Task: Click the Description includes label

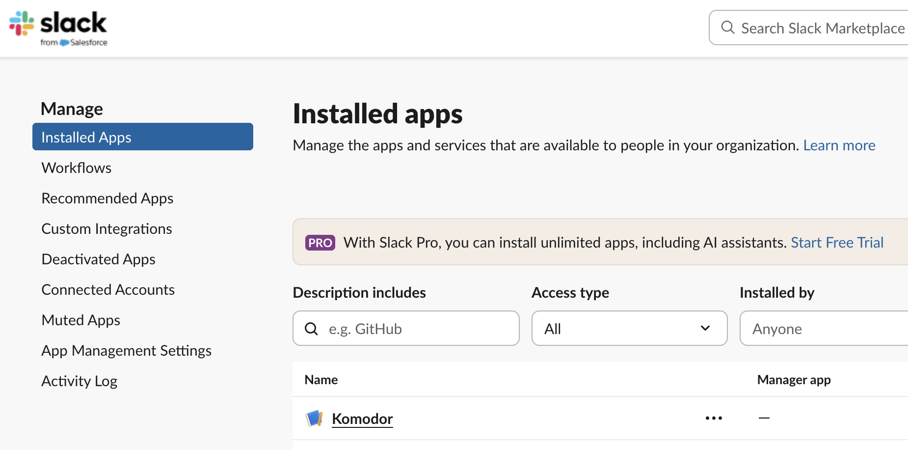Action: coord(359,293)
